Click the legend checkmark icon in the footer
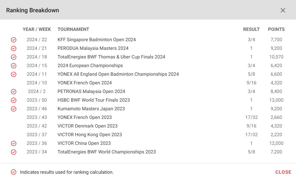 (x=14, y=172)
